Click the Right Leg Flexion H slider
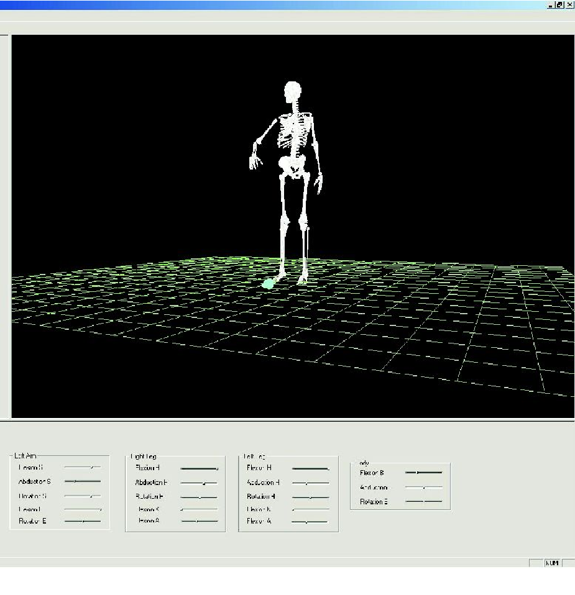The height and width of the screenshot is (595, 575). pos(199,469)
